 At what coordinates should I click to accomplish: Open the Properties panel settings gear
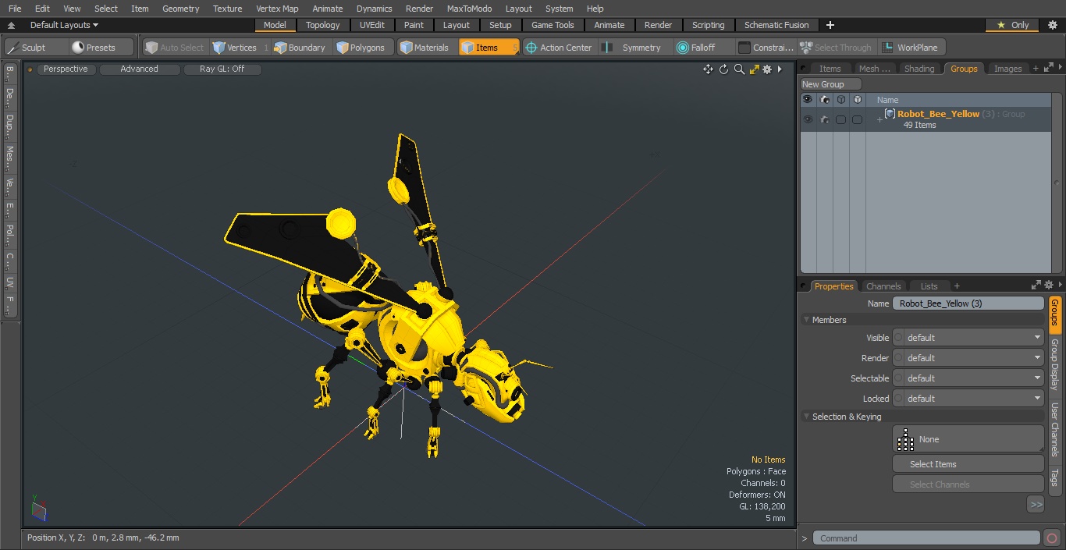[1049, 286]
